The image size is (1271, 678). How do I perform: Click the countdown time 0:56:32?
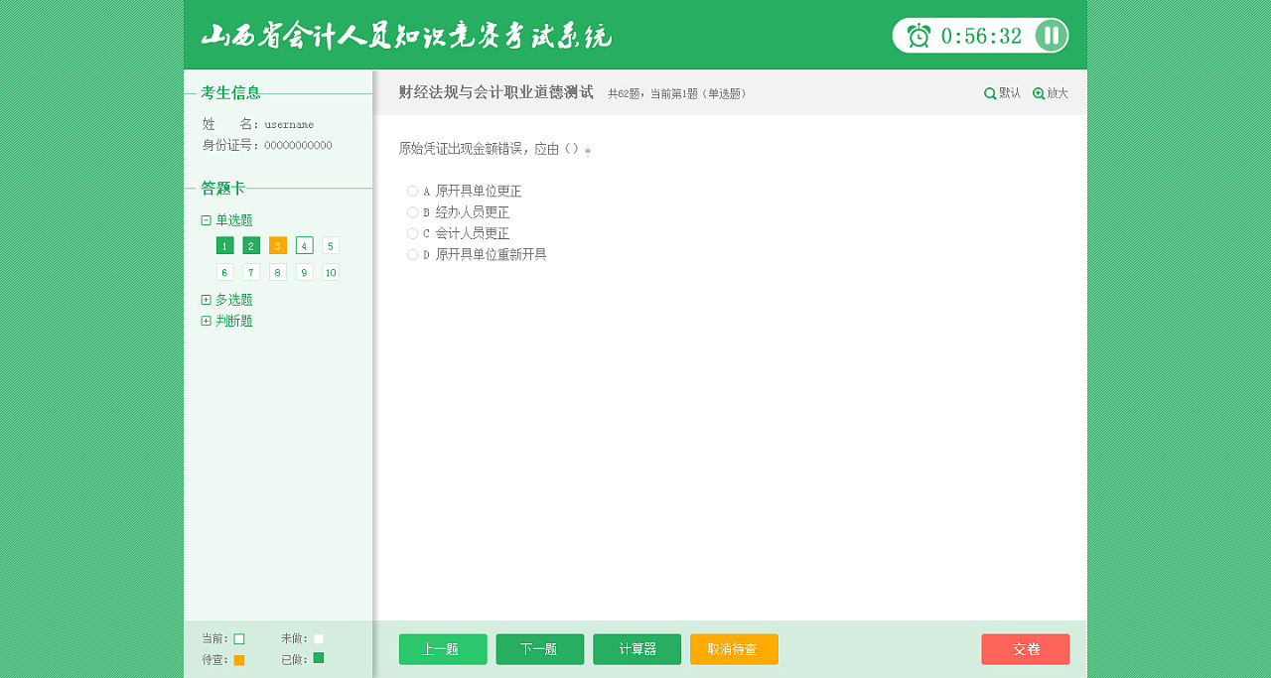981,37
